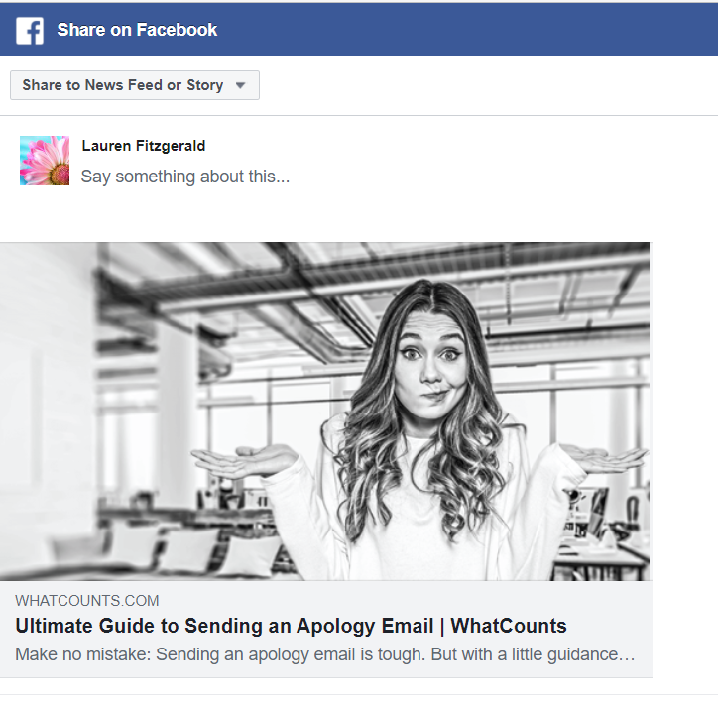Click the small arrow on the share destination selector

coord(240,86)
